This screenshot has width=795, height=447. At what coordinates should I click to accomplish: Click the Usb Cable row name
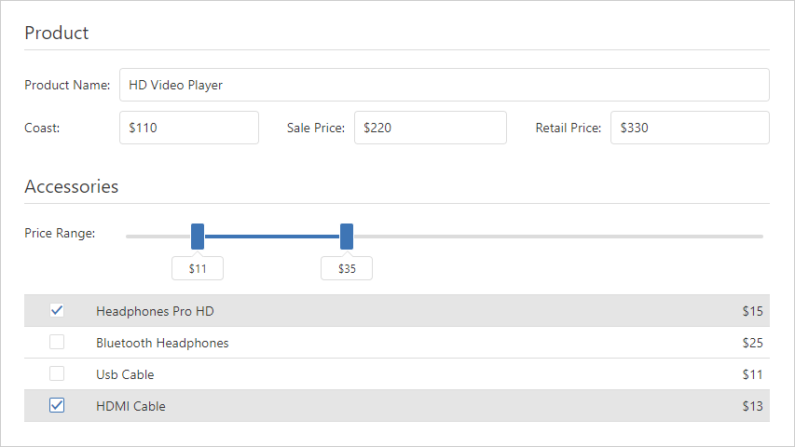click(x=125, y=374)
